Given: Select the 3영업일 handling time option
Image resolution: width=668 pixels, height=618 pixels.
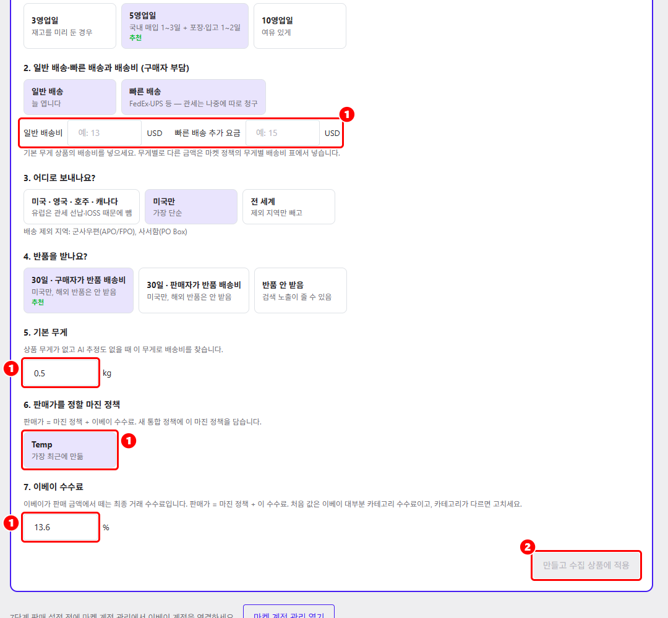Looking at the screenshot, I should (70, 26).
